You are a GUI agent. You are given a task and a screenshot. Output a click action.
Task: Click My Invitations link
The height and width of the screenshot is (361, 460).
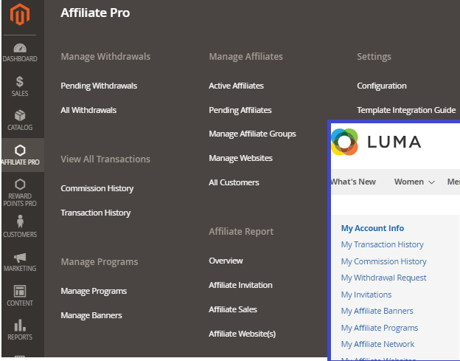pos(366,295)
